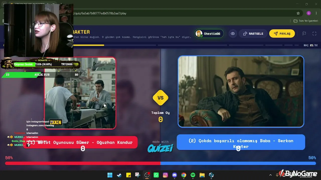Vote for Metot Oyuncusu Sümer red label
Image resolution: width=321 pixels, height=180 pixels.
click(x=80, y=142)
